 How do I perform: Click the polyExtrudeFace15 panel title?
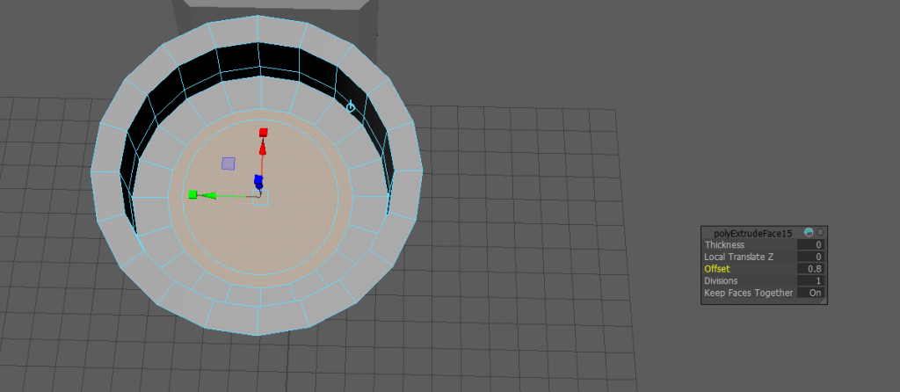pyautogui.click(x=752, y=232)
